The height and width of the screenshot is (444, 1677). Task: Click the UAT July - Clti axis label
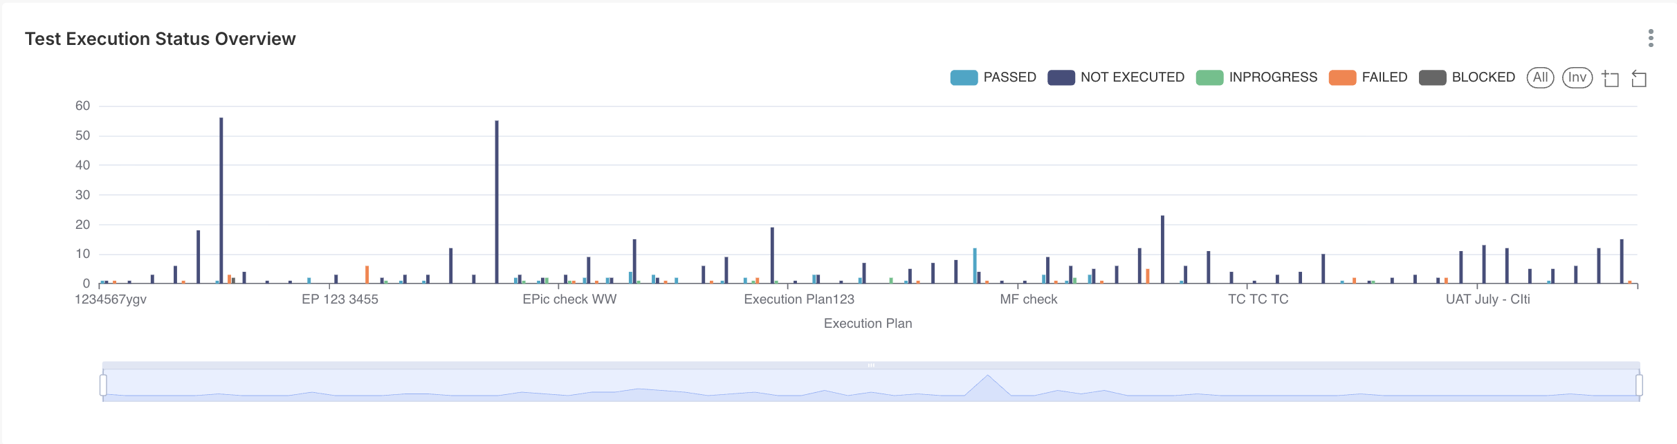coord(1487,299)
